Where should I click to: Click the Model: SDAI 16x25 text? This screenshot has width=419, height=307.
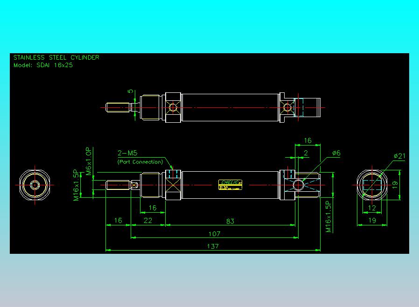[43, 65]
